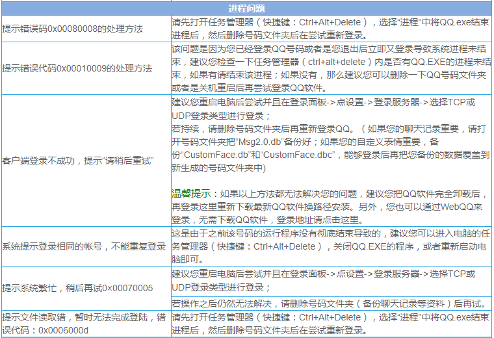Click the 进程问题 section header

coord(247,8)
